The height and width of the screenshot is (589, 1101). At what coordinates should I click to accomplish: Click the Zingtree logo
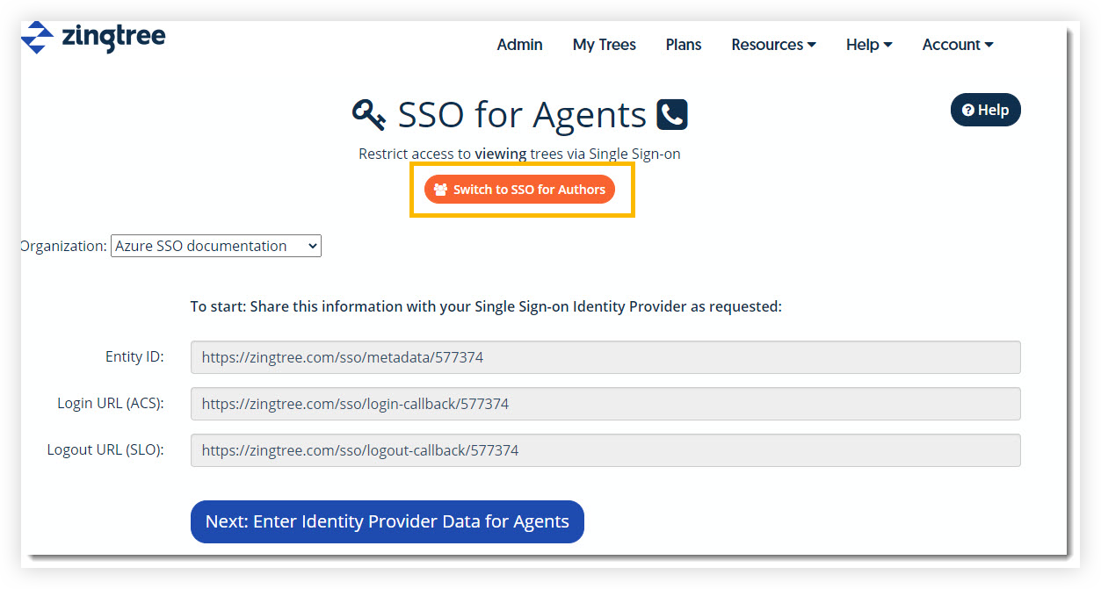point(91,37)
